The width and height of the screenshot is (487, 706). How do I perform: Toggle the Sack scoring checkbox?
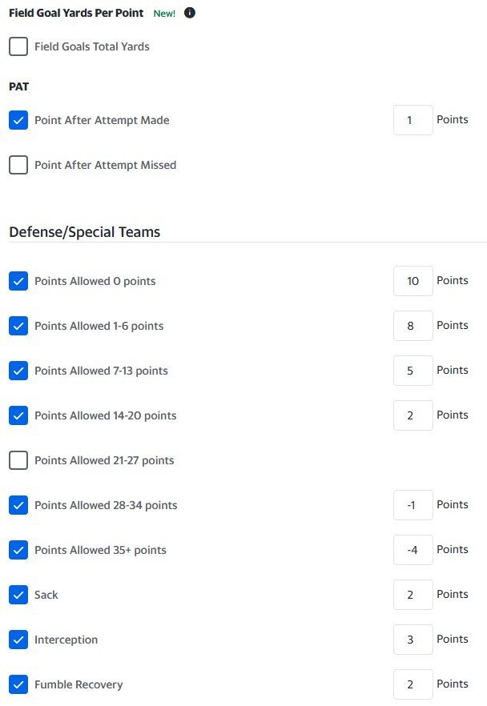point(18,595)
